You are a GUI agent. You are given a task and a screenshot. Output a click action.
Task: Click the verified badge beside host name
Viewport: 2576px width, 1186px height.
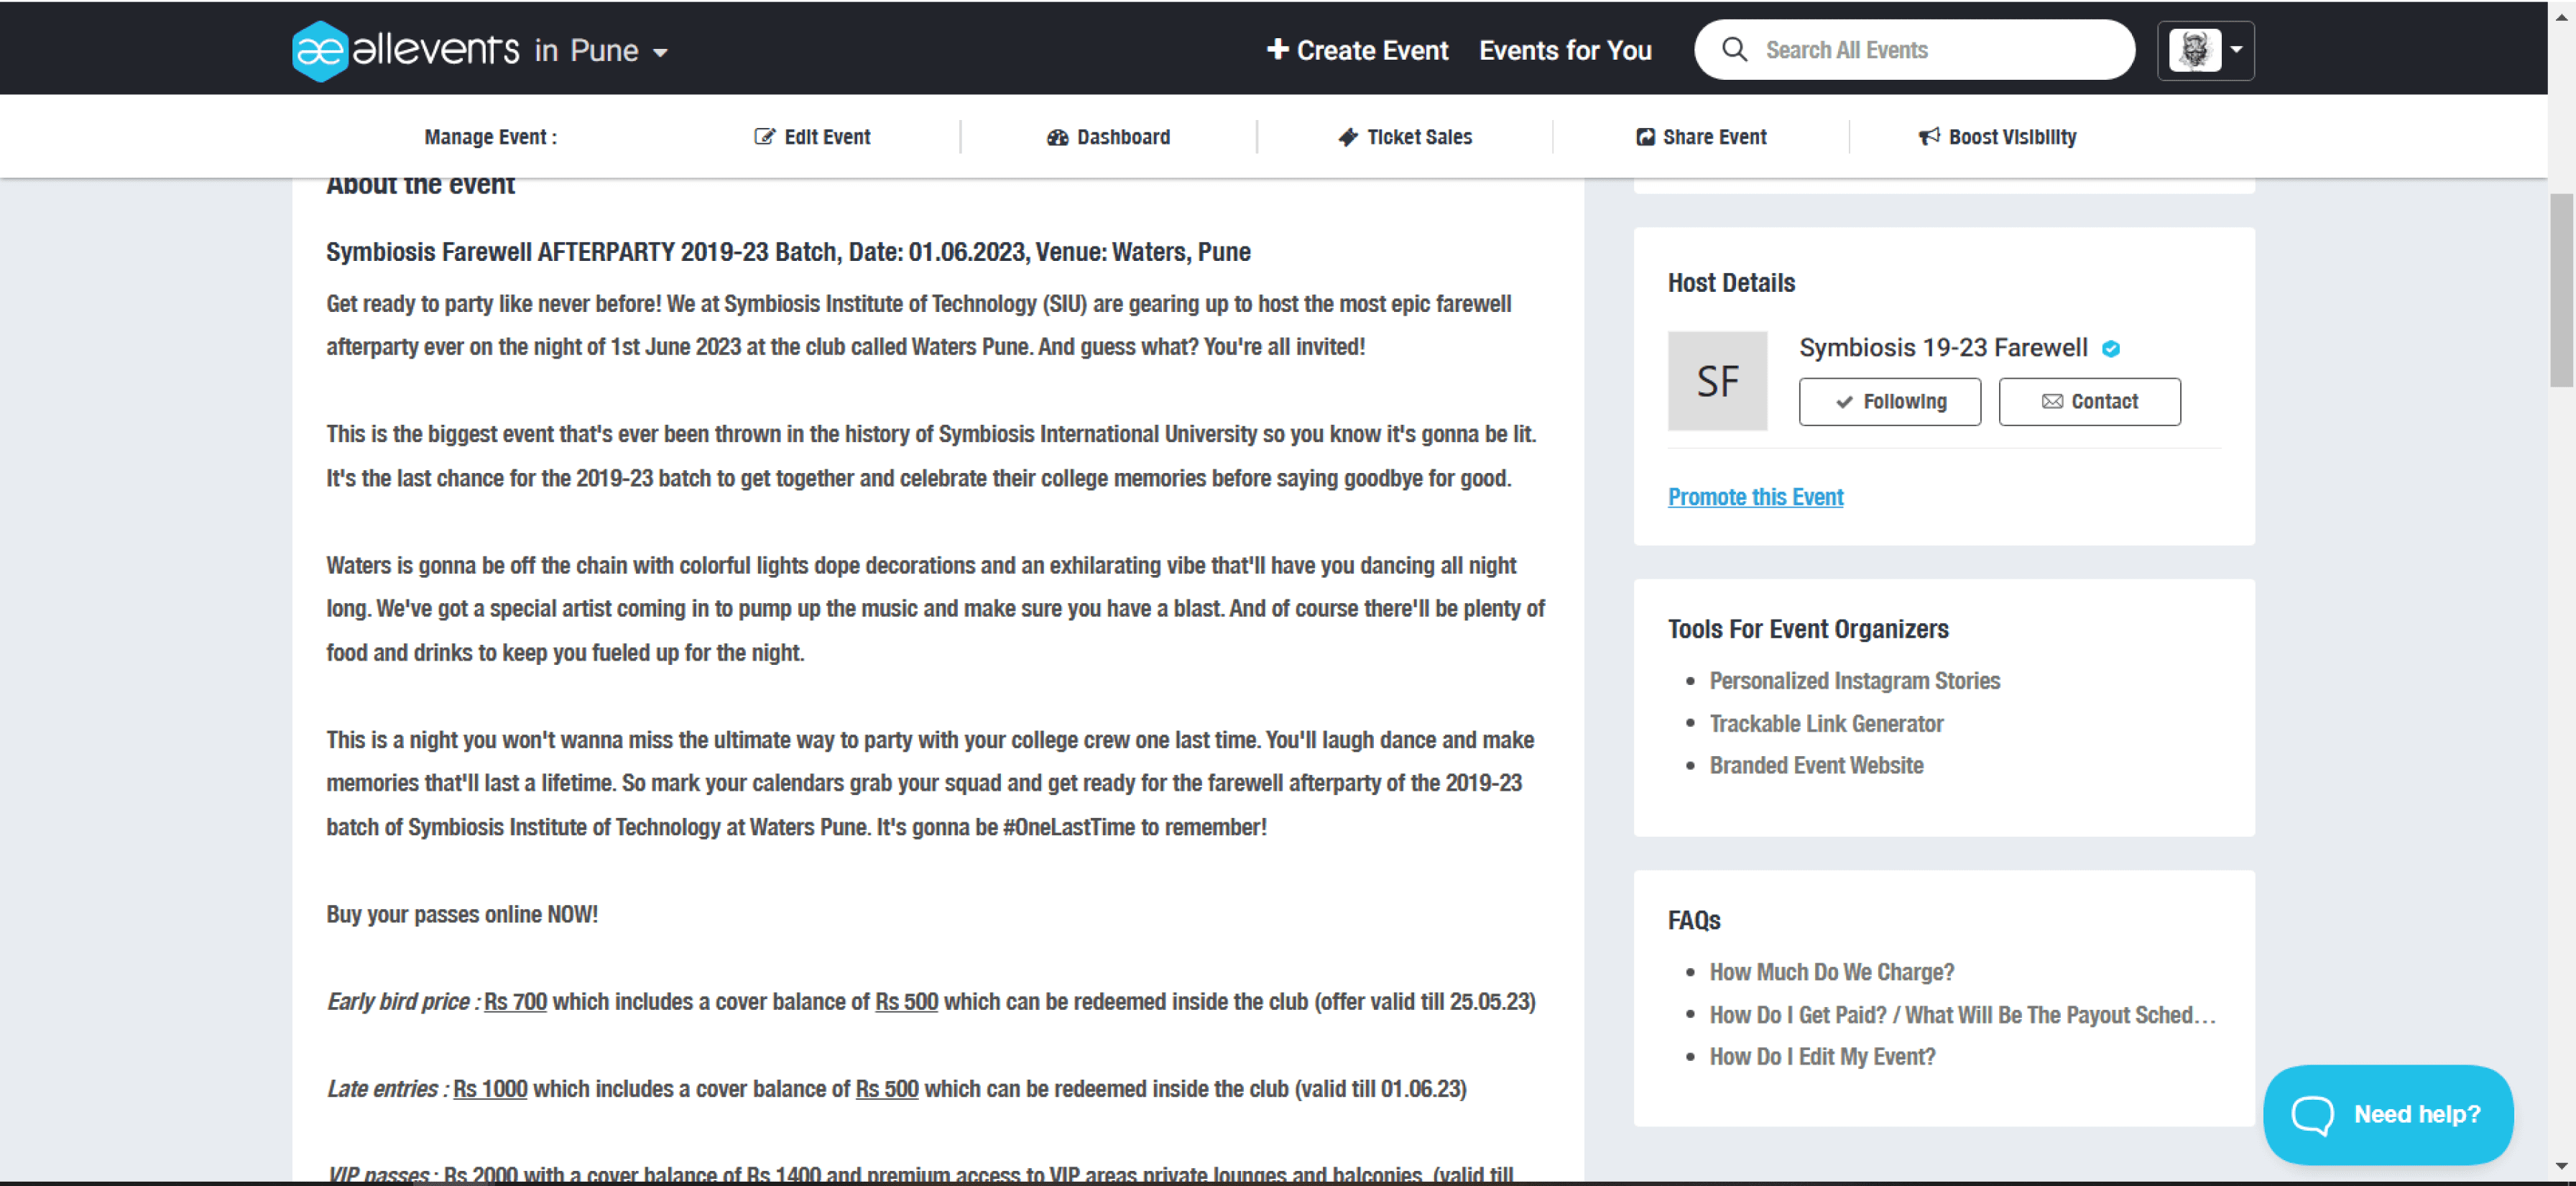pyautogui.click(x=2111, y=348)
